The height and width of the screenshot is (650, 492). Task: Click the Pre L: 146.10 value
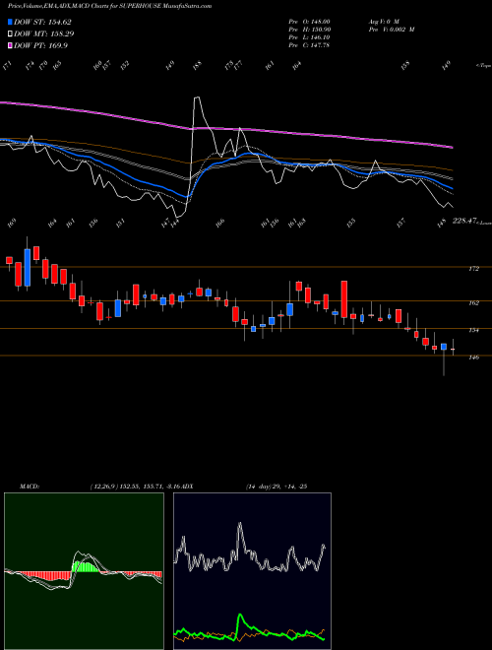click(309, 37)
